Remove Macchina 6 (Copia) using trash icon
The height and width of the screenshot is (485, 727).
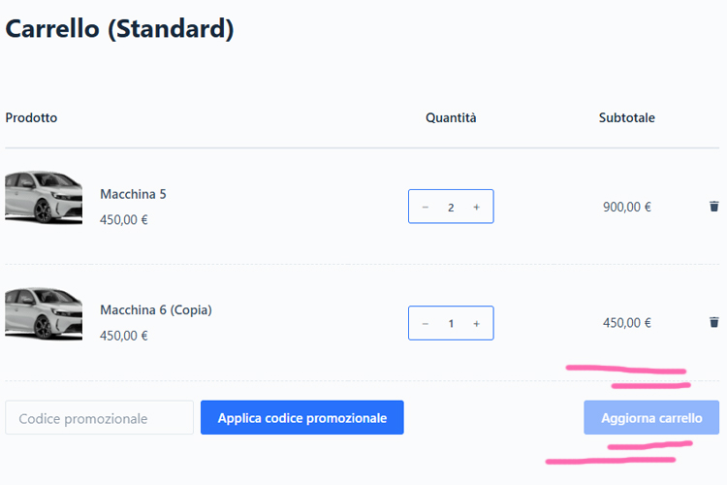click(714, 323)
